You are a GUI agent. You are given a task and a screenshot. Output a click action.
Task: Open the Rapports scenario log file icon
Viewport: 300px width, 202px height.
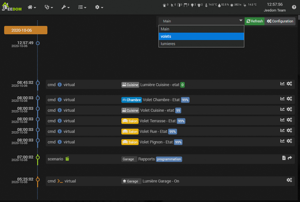tap(284, 158)
